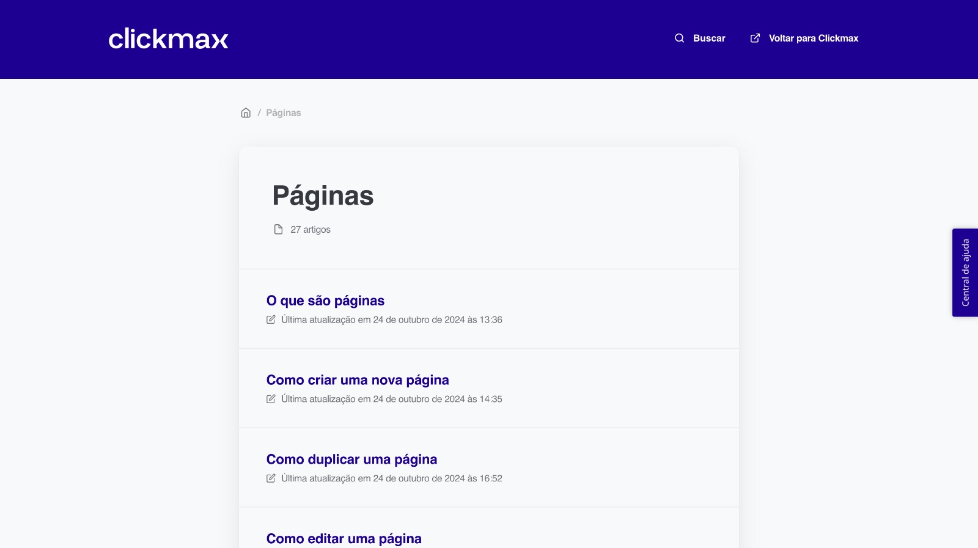Open search using the Buscar label

coord(709,38)
